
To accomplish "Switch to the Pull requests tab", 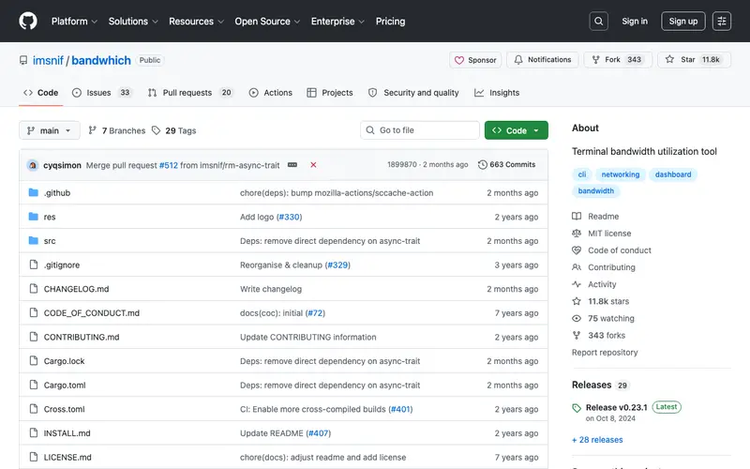I will click(190, 92).
